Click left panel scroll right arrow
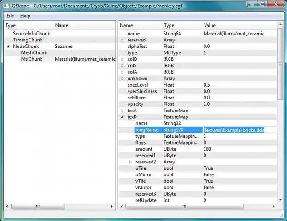 pyautogui.click(x=112, y=207)
